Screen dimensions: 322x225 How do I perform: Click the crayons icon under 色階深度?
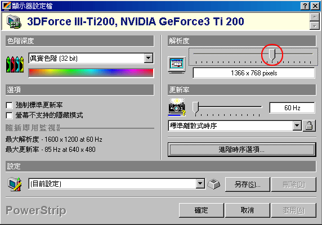click(x=15, y=64)
